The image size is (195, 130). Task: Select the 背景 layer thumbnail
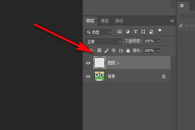99,76
